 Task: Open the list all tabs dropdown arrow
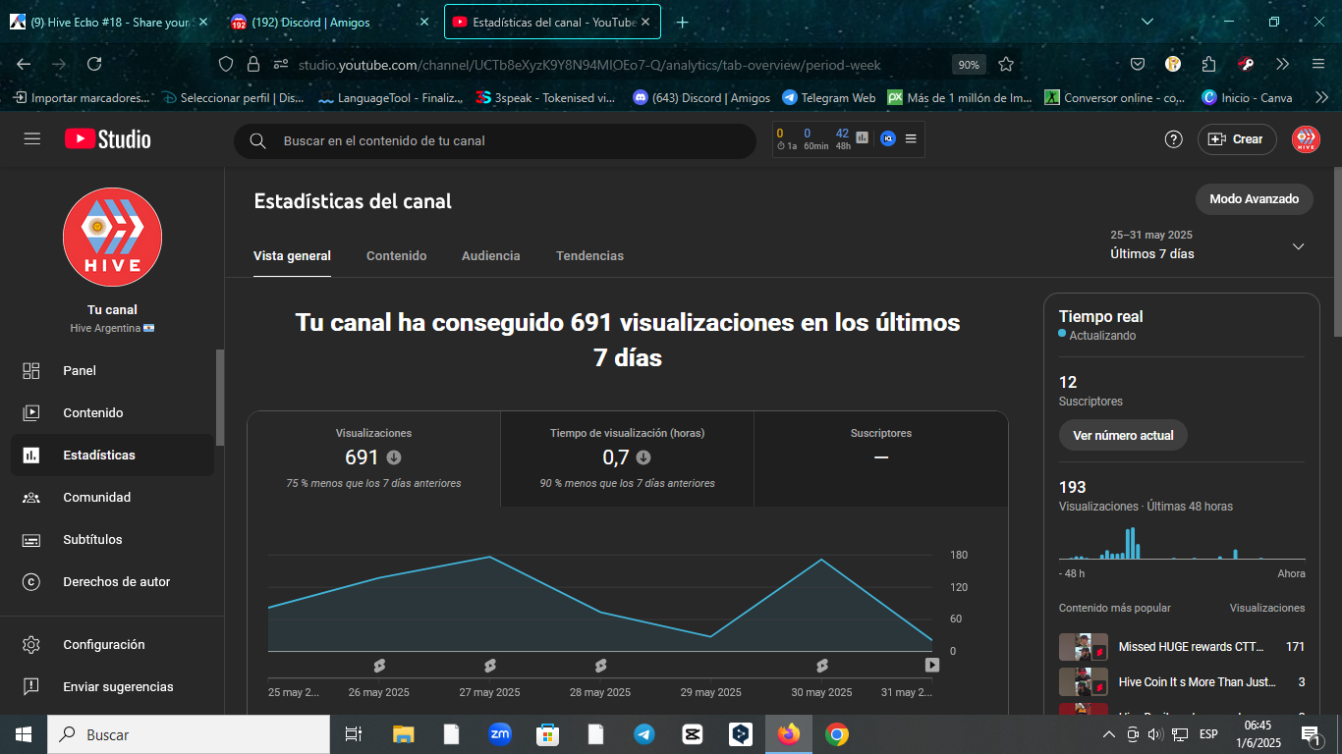pyautogui.click(x=1147, y=22)
